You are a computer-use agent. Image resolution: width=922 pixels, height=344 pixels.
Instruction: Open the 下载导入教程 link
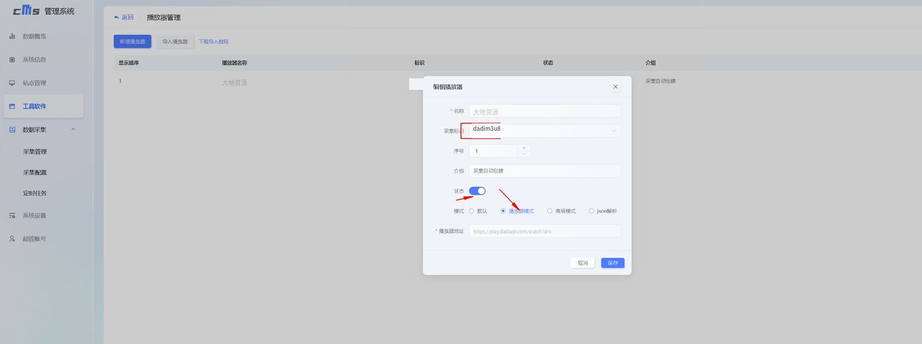(214, 41)
